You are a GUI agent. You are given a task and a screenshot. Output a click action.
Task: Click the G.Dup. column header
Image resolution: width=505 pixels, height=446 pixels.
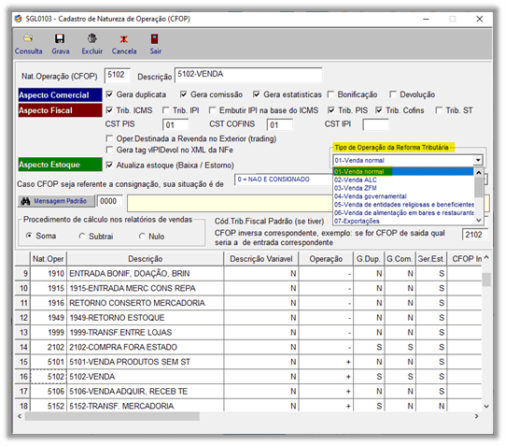click(369, 259)
